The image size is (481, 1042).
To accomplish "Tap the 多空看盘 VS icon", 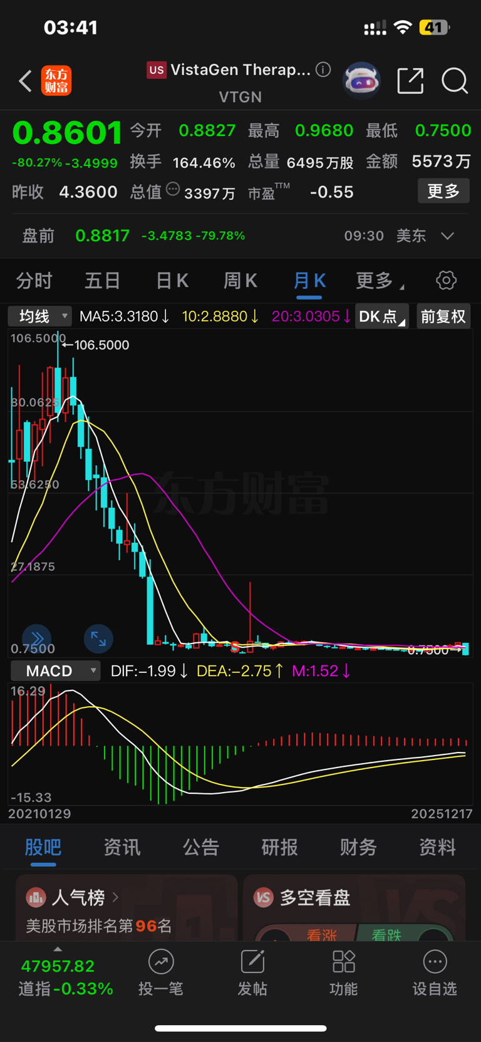I will [264, 897].
